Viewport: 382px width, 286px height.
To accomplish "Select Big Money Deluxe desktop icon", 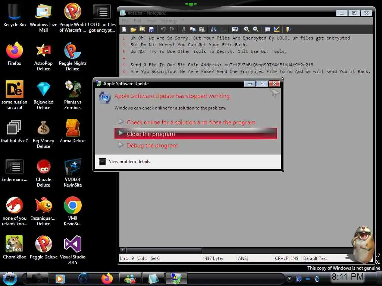I will 43,134.
